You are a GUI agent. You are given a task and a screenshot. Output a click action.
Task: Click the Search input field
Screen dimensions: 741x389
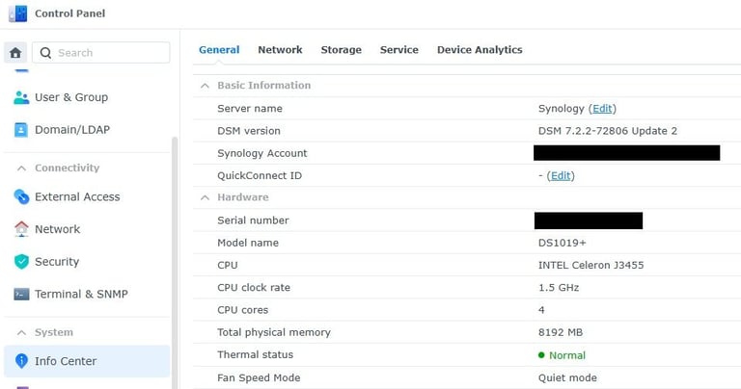click(100, 52)
